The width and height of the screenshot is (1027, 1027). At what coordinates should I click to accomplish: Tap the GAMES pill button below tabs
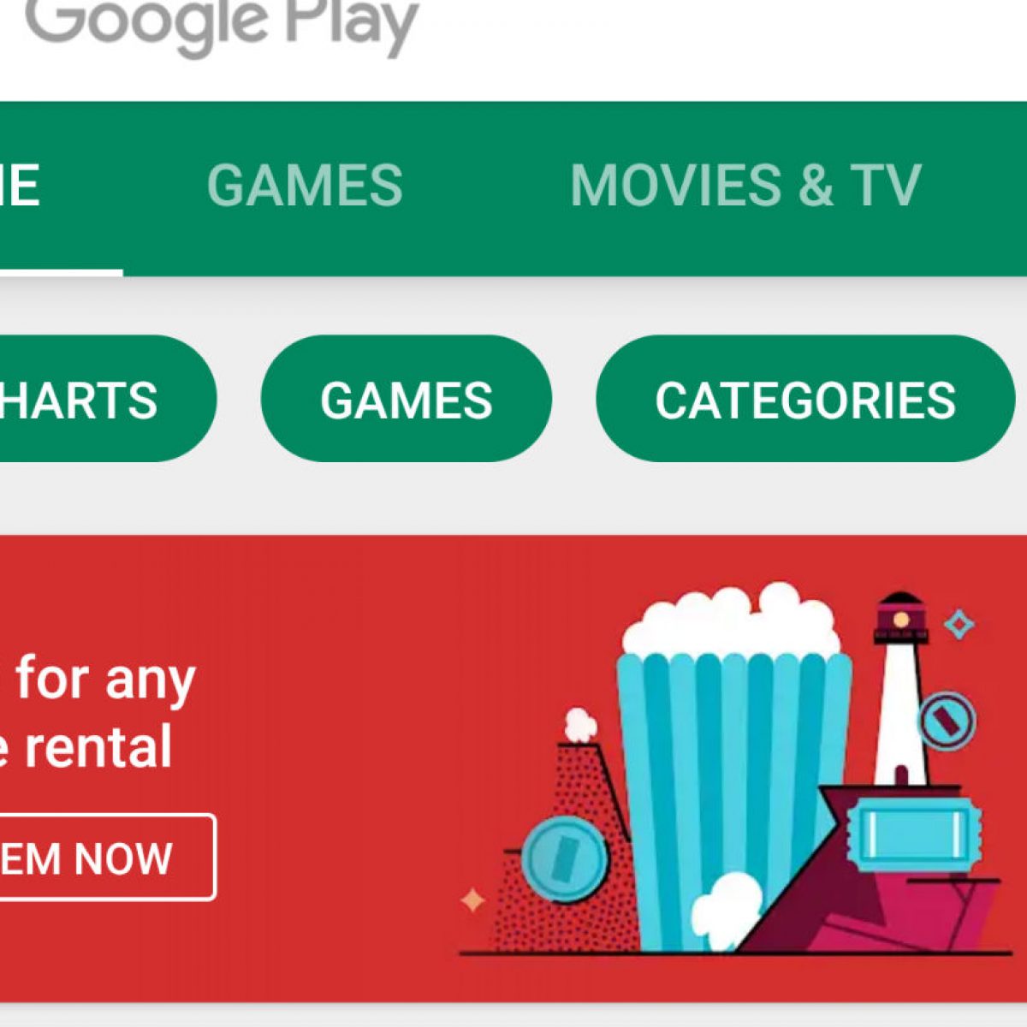coord(407,399)
